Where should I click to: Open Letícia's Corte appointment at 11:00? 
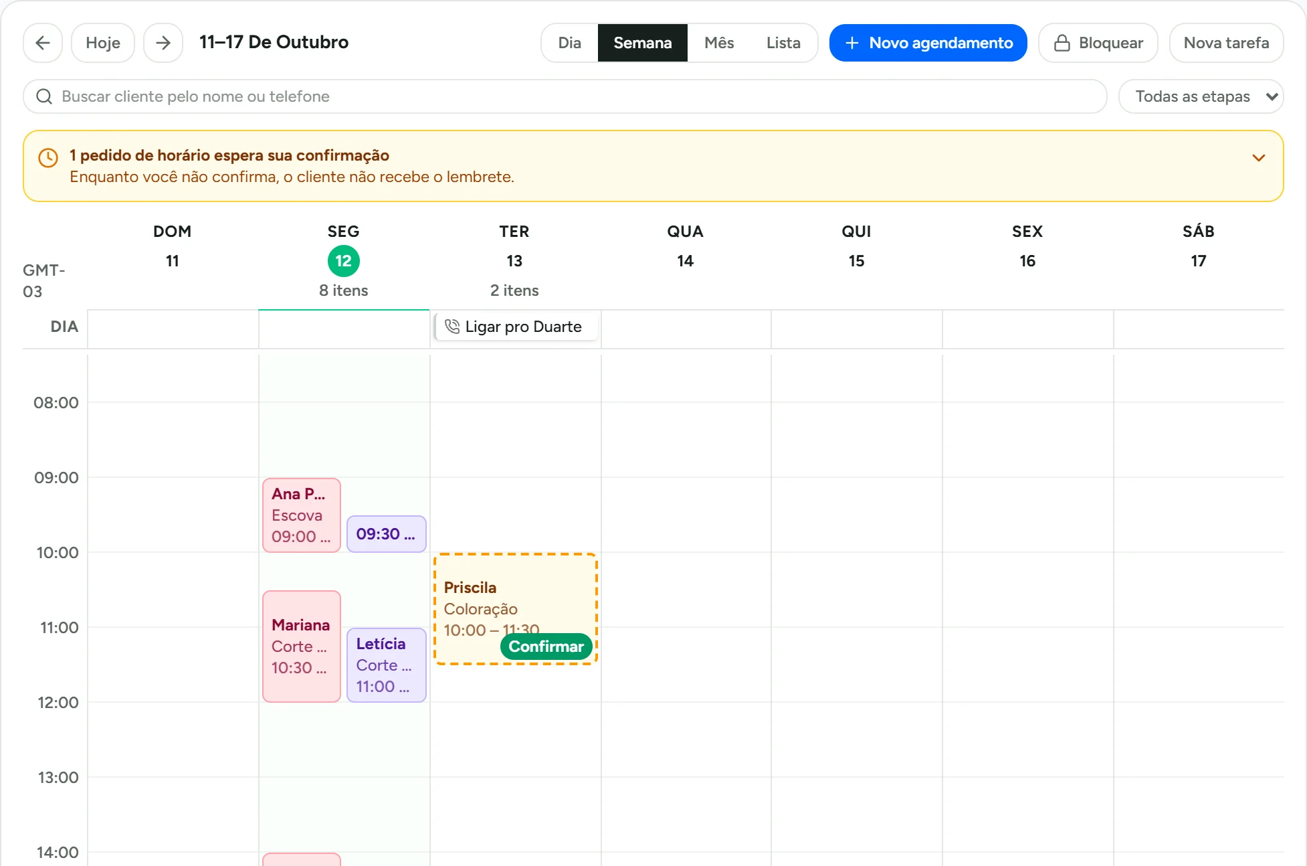pyautogui.click(x=387, y=665)
